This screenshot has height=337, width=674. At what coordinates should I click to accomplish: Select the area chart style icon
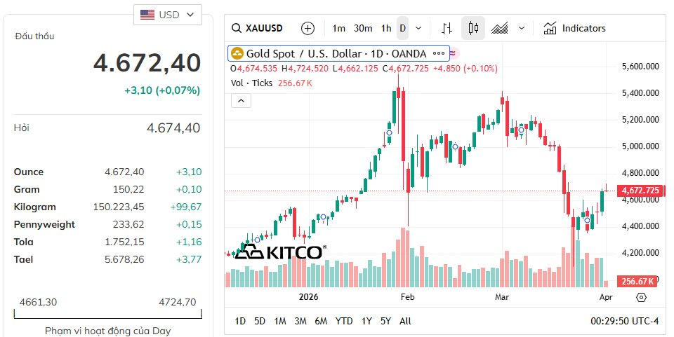pos(500,29)
